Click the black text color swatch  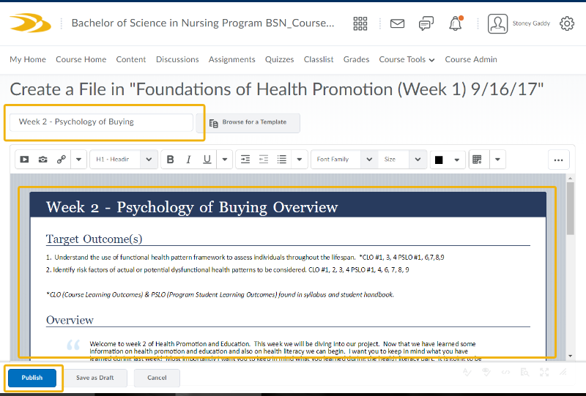tap(439, 160)
